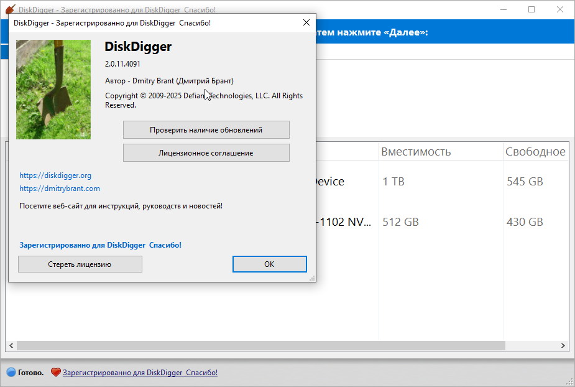575x387 pixels.
Task: Click the horizontal scrollbar right arrow
Action: coord(563,345)
